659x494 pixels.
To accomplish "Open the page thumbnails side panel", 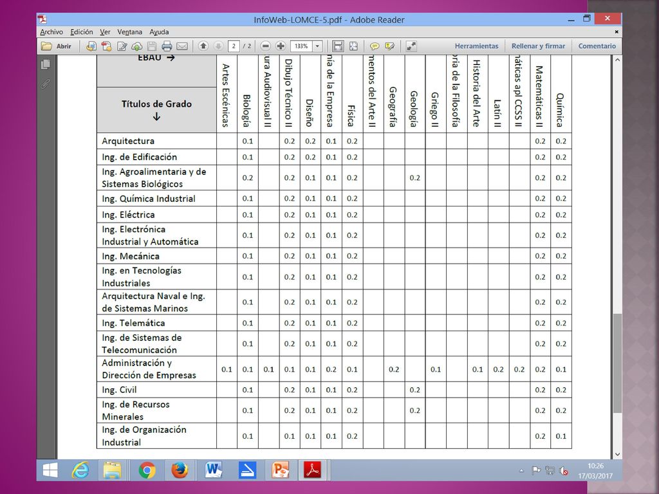I will click(x=46, y=64).
